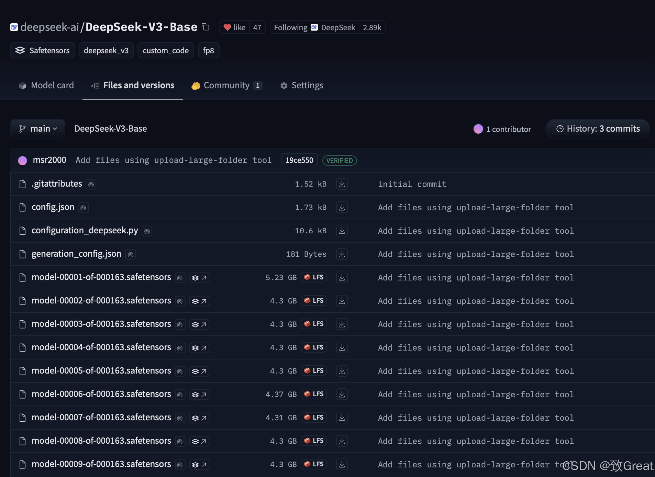This screenshot has width=655, height=477.
Task: Open the deepseek-ai organization link
Action: pos(49,27)
